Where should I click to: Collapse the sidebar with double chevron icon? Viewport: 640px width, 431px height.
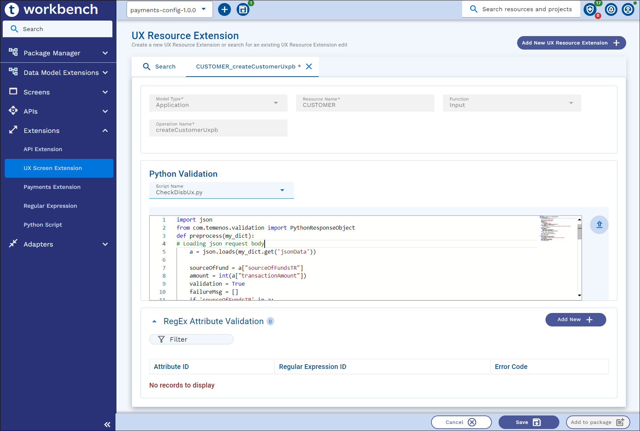[107, 424]
